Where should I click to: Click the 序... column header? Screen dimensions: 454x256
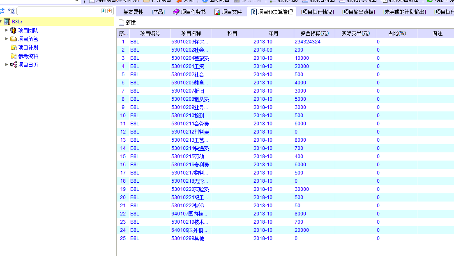click(x=123, y=34)
